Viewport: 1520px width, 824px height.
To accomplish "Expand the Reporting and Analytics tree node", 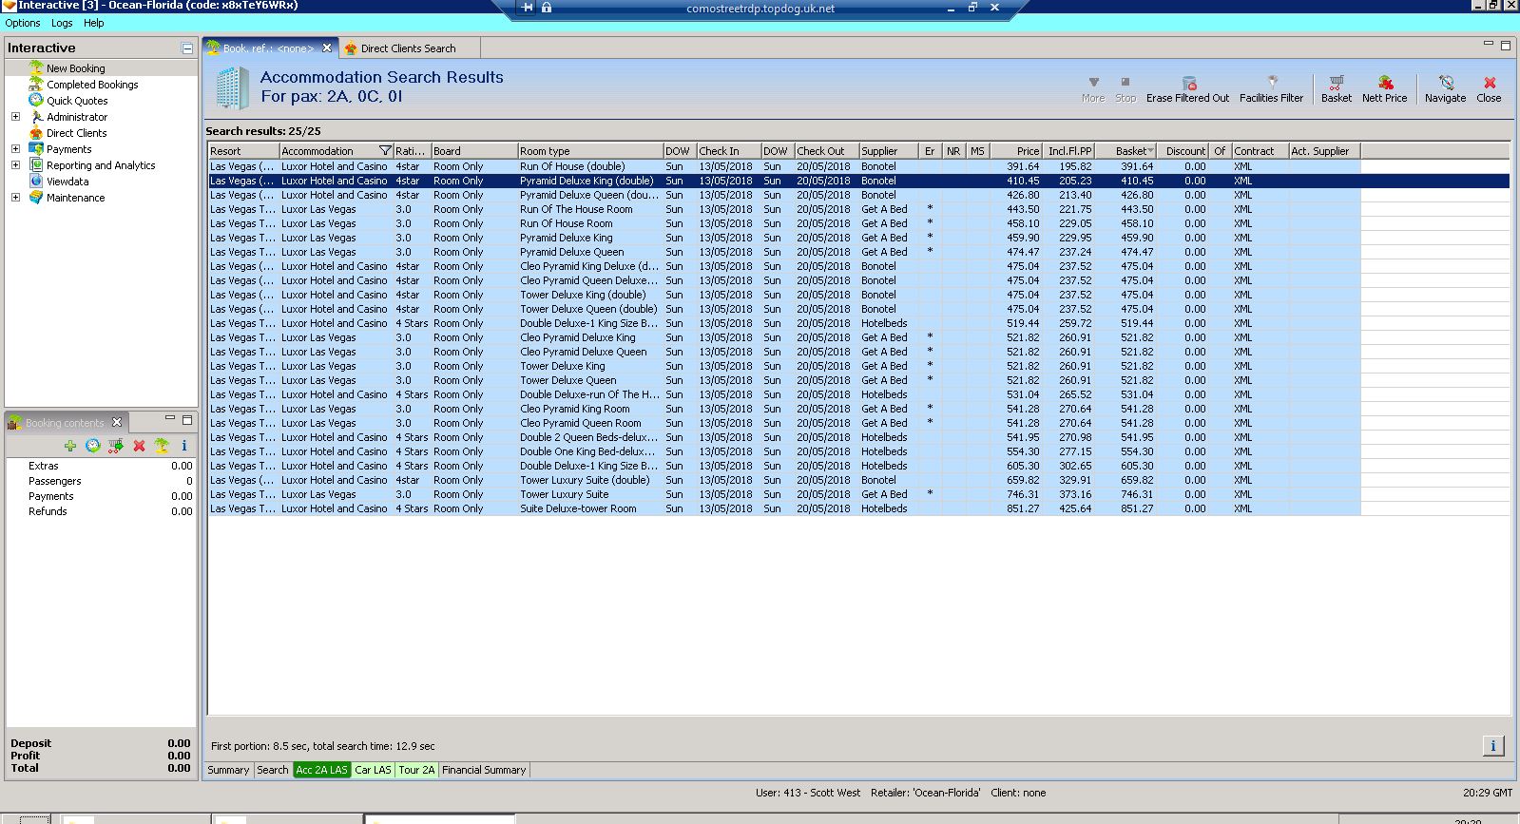I will (15, 164).
